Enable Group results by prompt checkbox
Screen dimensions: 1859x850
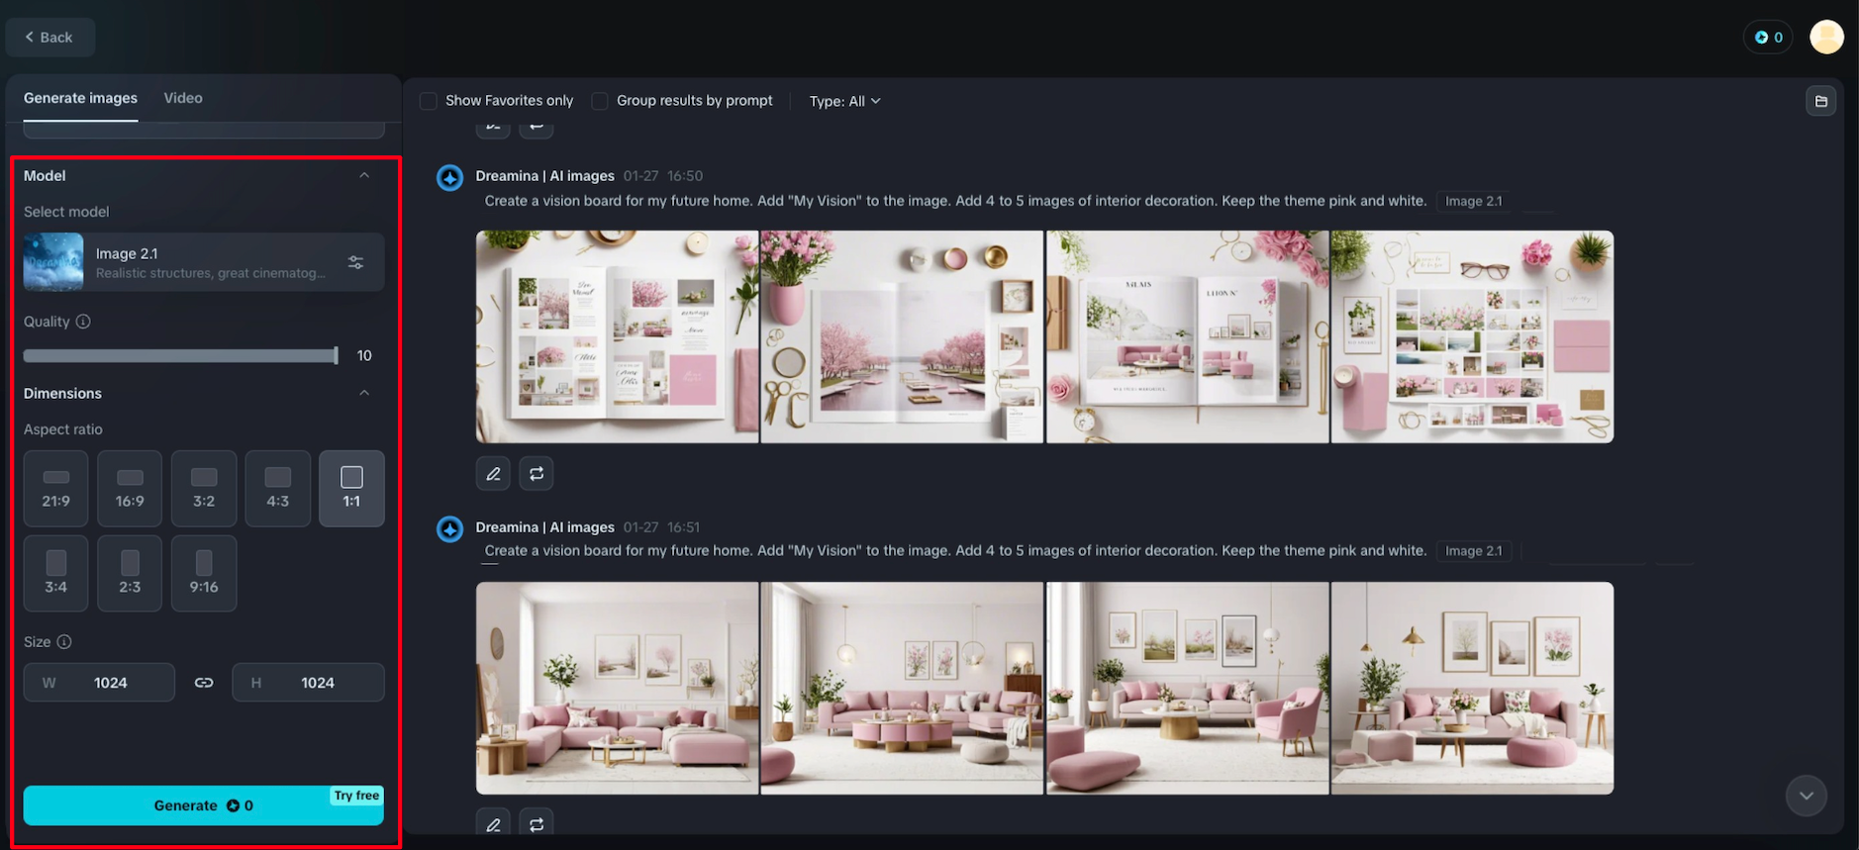click(x=600, y=101)
